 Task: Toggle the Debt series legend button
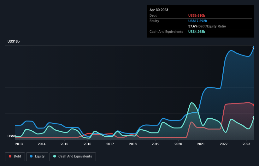point(15,157)
